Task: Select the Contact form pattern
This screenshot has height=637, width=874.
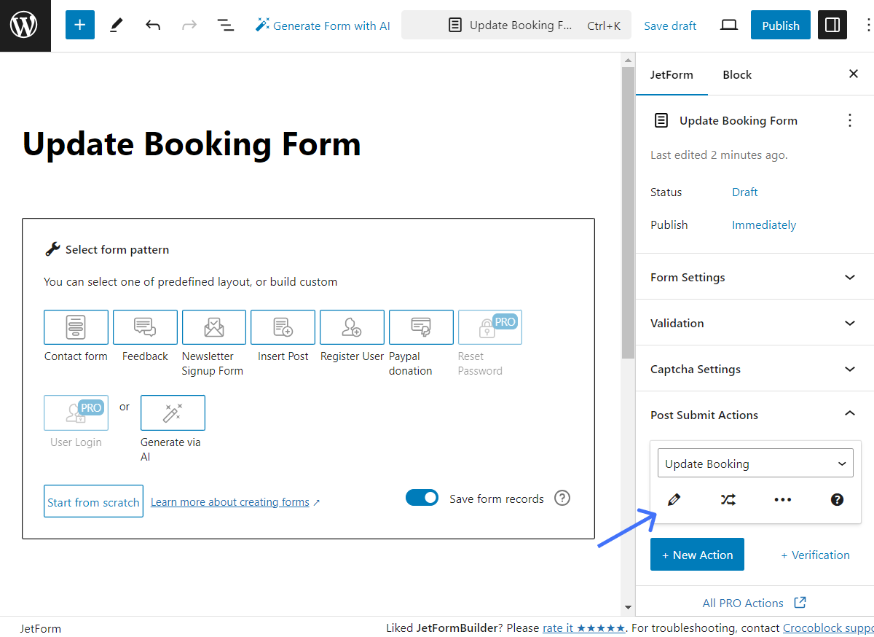Action: pyautogui.click(x=76, y=327)
